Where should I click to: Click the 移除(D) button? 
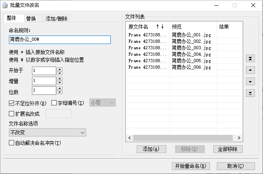point(190,149)
